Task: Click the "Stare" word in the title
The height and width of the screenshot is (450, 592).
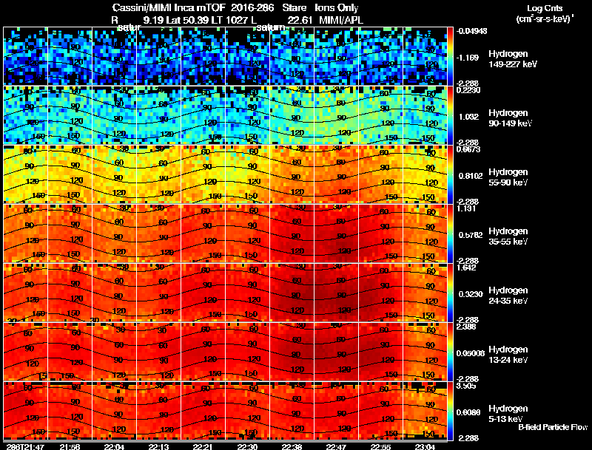Action: click(294, 8)
